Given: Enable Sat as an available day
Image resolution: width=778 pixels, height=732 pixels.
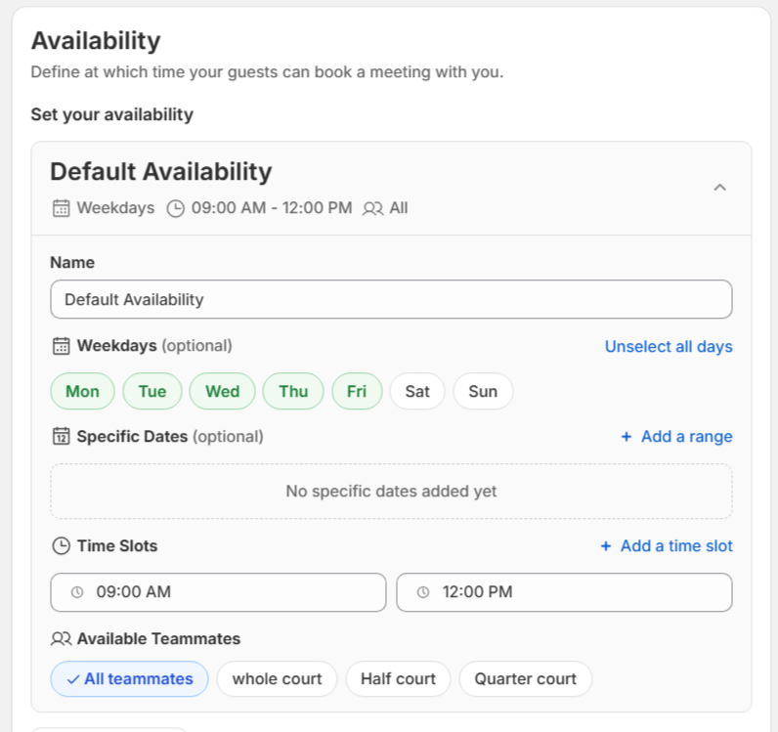Looking at the screenshot, I should pos(417,392).
